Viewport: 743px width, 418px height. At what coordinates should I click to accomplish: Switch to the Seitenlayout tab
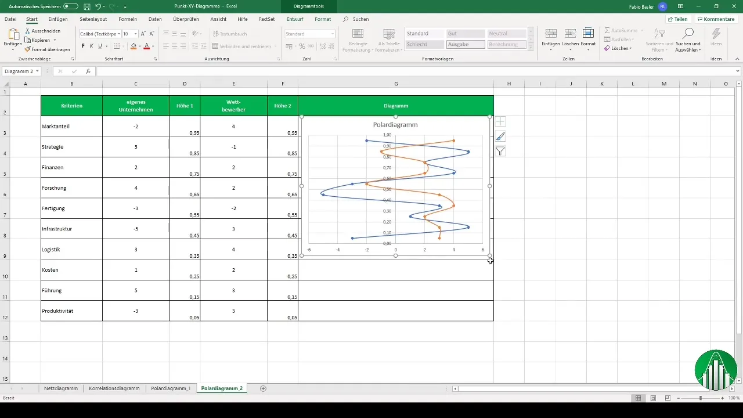93,19
